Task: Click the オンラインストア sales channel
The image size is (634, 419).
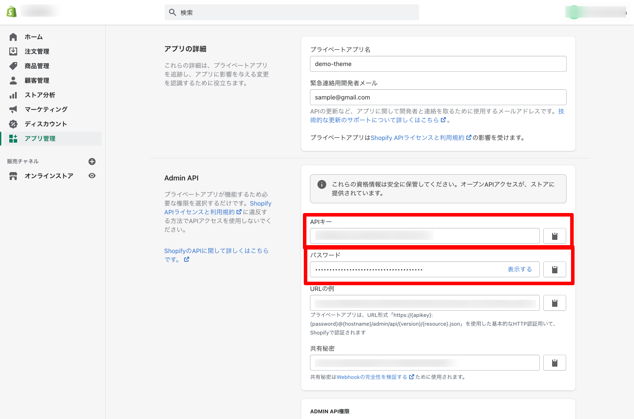Action: pos(48,176)
